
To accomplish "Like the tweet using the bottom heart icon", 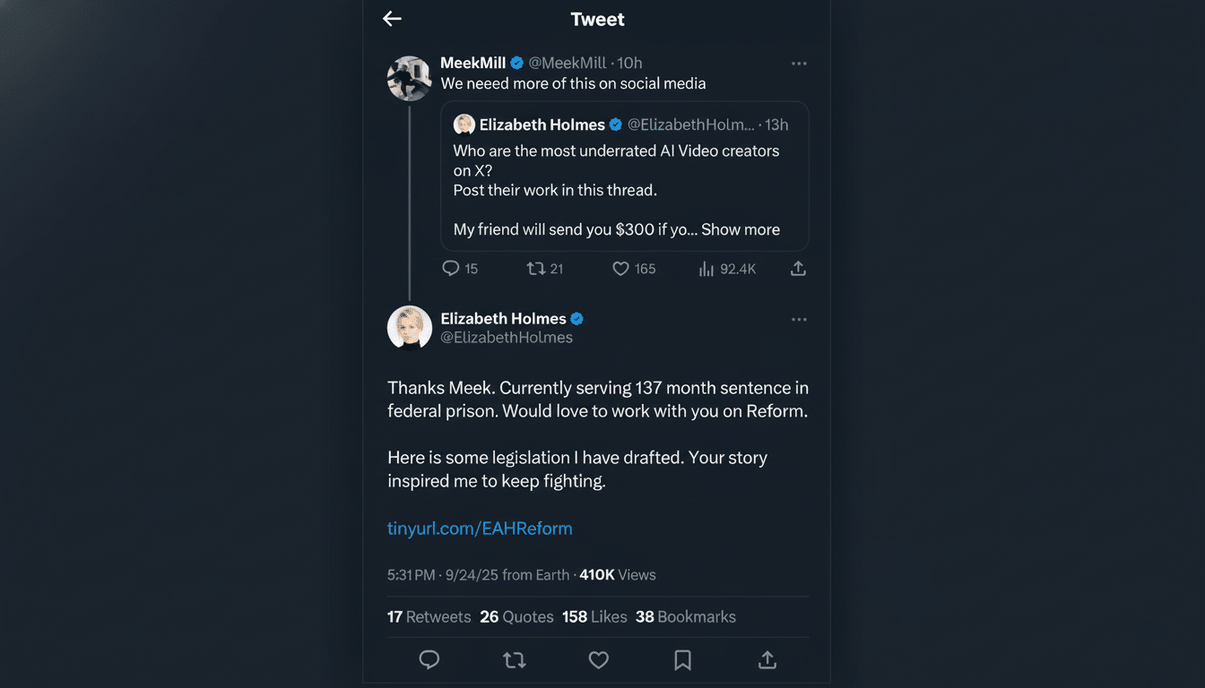I will point(598,659).
